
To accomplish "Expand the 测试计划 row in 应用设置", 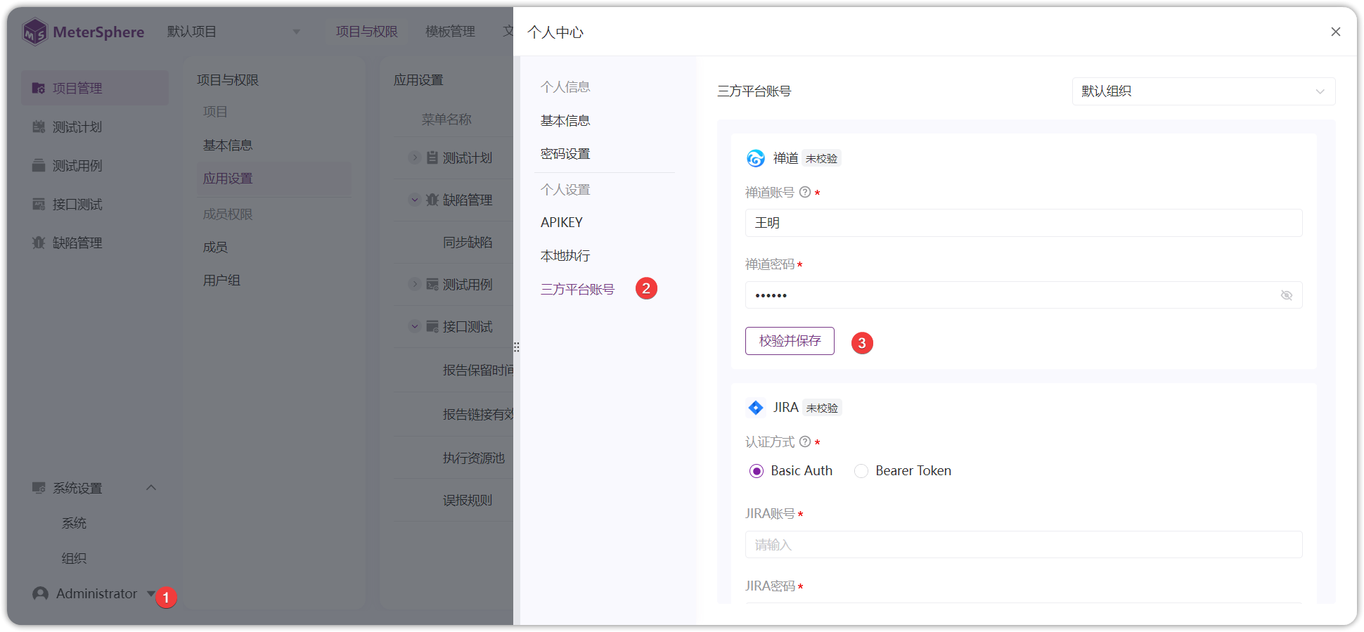I will tap(415, 157).
